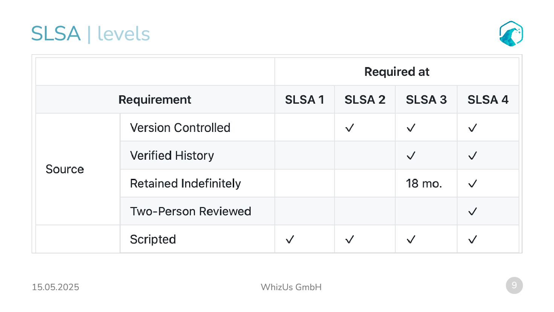The image size is (554, 312).
Task: Click the Scripted checkmark under SLSA 3
Action: pyautogui.click(x=411, y=239)
